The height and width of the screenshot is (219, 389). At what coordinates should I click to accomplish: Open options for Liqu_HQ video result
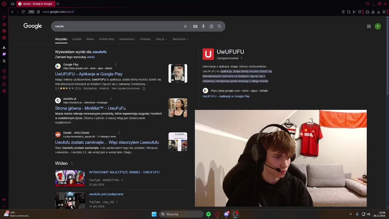(117, 202)
